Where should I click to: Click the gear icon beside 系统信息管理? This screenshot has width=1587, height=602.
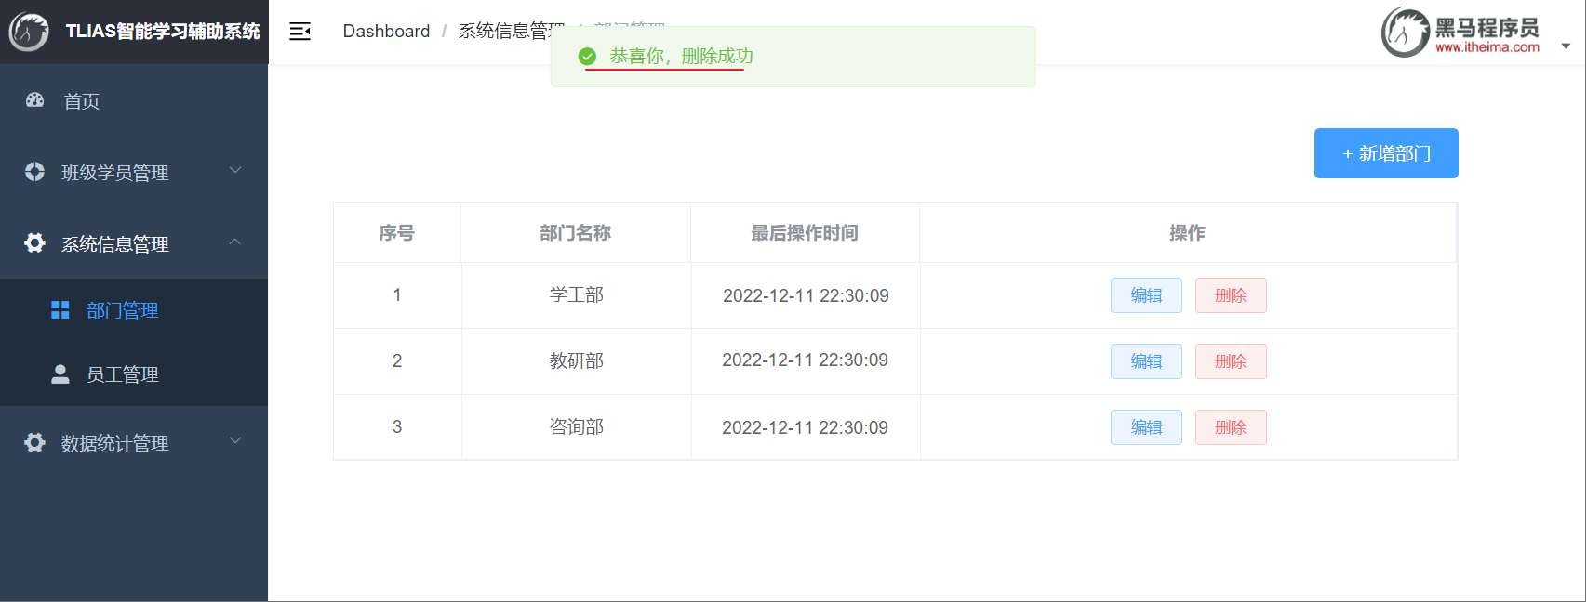point(35,243)
